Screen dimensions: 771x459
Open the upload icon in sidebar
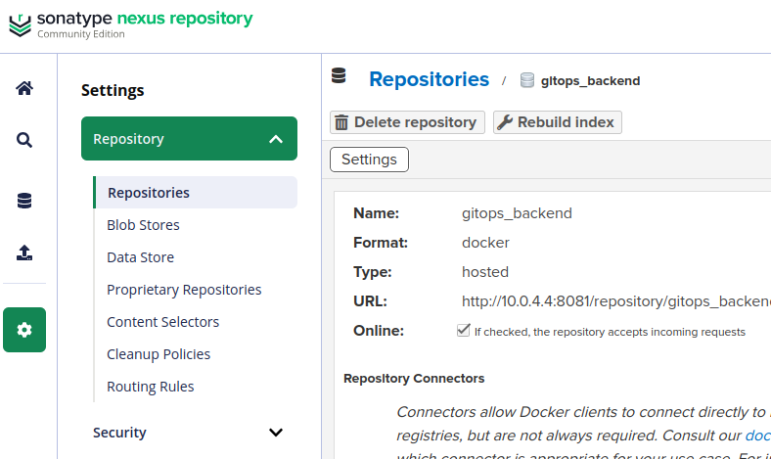tap(24, 252)
